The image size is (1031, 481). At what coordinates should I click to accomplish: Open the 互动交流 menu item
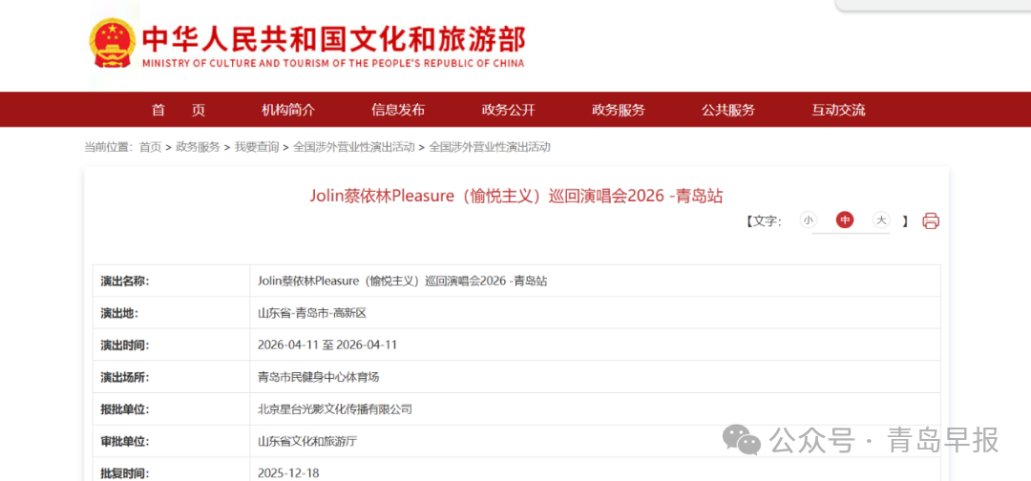click(838, 110)
